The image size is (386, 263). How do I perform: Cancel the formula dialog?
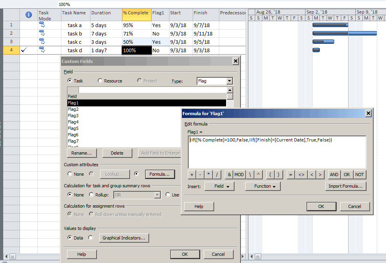[x=355, y=206]
